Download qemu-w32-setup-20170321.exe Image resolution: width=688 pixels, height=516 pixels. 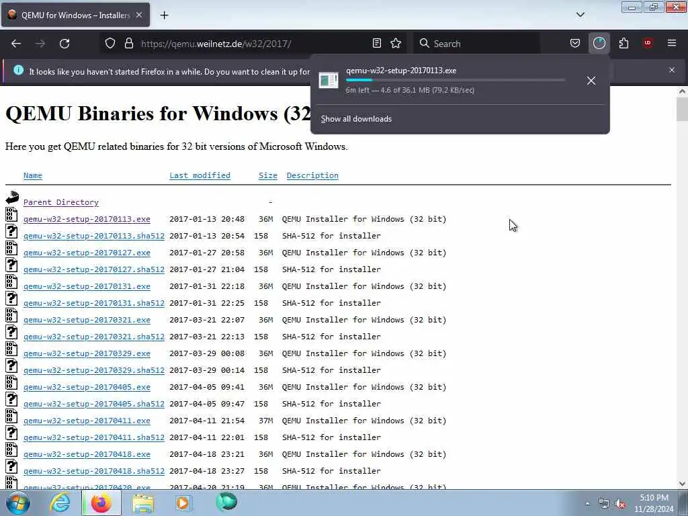pyautogui.click(x=87, y=320)
